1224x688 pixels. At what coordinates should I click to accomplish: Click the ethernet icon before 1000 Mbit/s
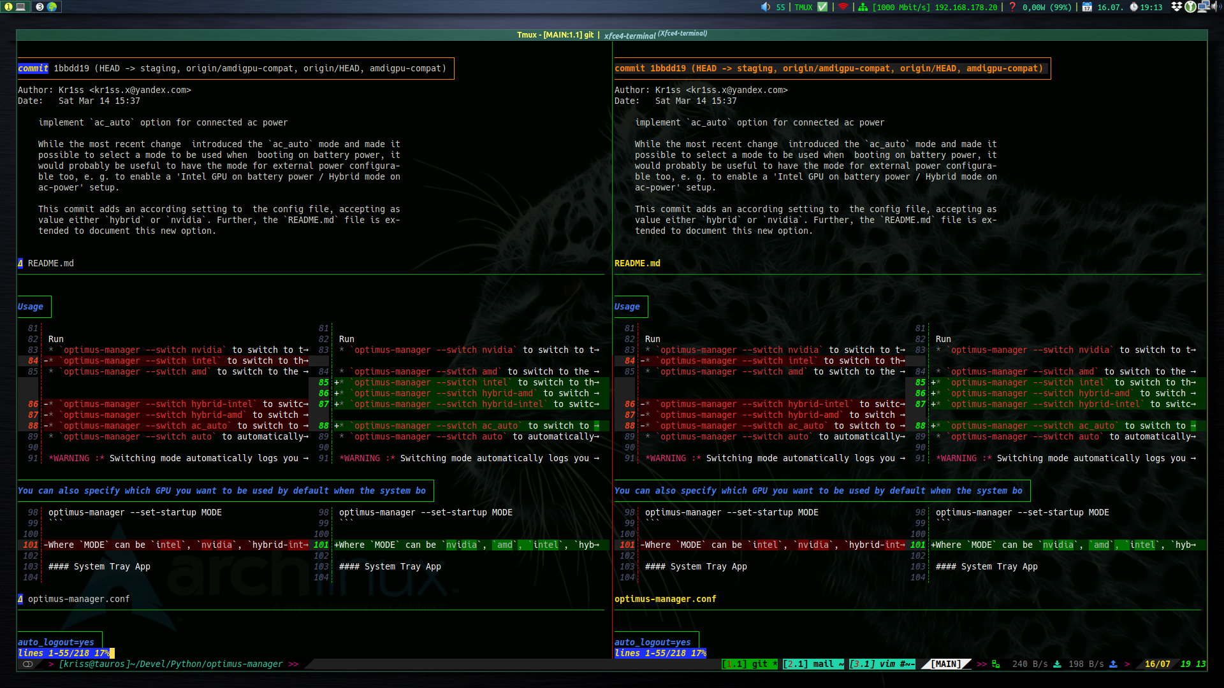863,7
